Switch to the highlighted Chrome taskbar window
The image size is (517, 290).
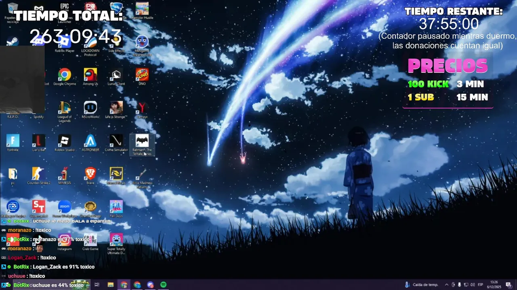124,285
